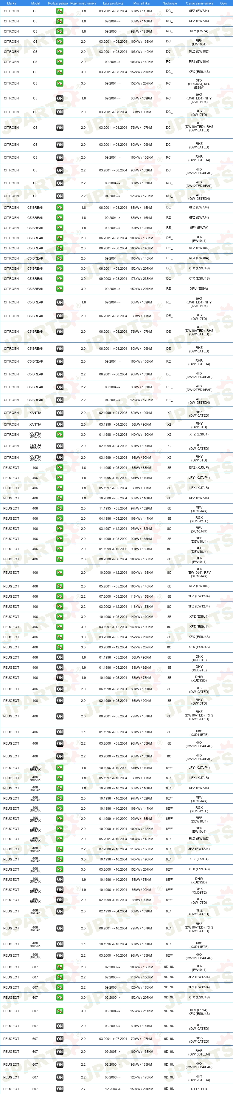The image size is (233, 1094).
Task: Click petrol icon for Citroen C5 1.8 115KM DC_
Action: [60, 11]
